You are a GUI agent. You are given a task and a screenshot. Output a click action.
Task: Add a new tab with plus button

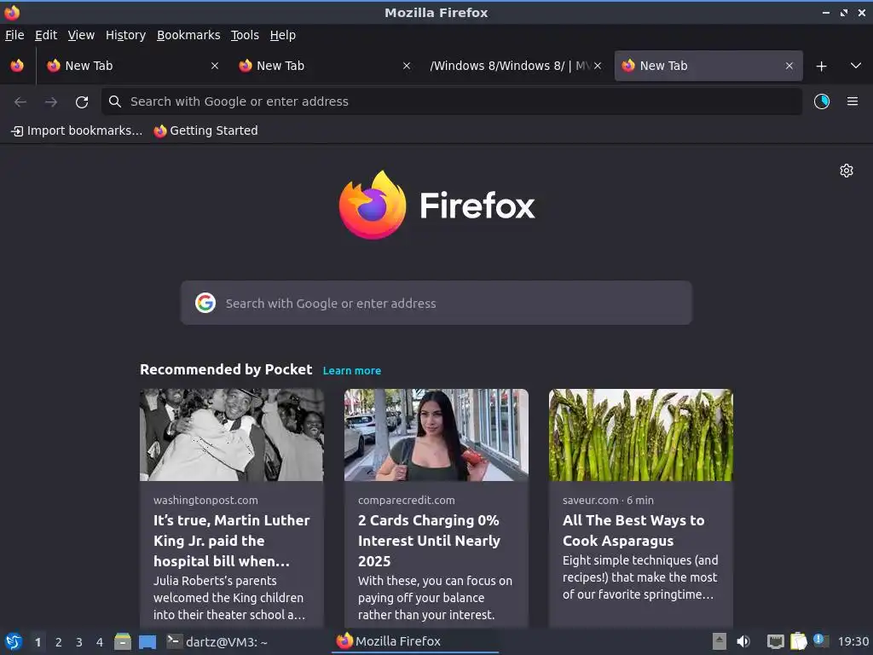pyautogui.click(x=821, y=67)
